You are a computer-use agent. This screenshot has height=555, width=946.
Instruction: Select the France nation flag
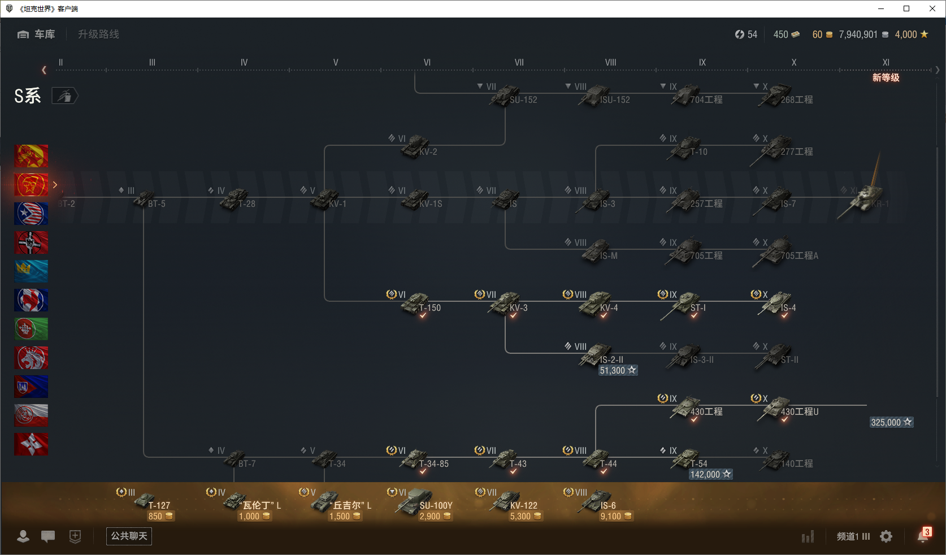pyautogui.click(x=31, y=300)
